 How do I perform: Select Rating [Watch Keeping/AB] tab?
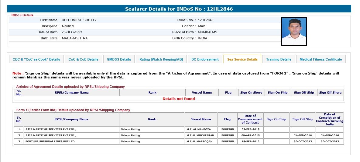pos(161,59)
